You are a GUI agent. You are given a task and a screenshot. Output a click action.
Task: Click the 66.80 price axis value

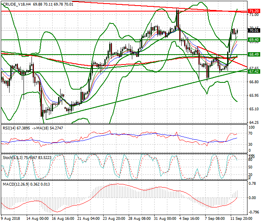(254, 82)
